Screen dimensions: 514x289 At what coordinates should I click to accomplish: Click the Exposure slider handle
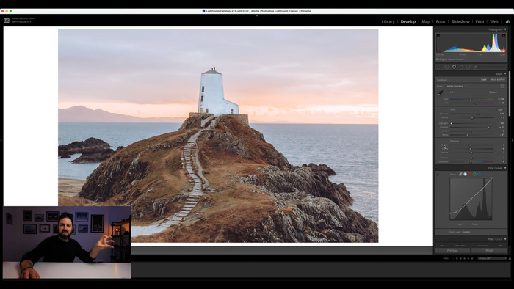pyautogui.click(x=479, y=114)
